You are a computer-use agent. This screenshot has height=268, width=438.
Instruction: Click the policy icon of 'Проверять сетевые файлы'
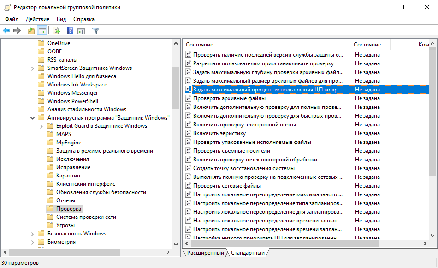point(188,186)
